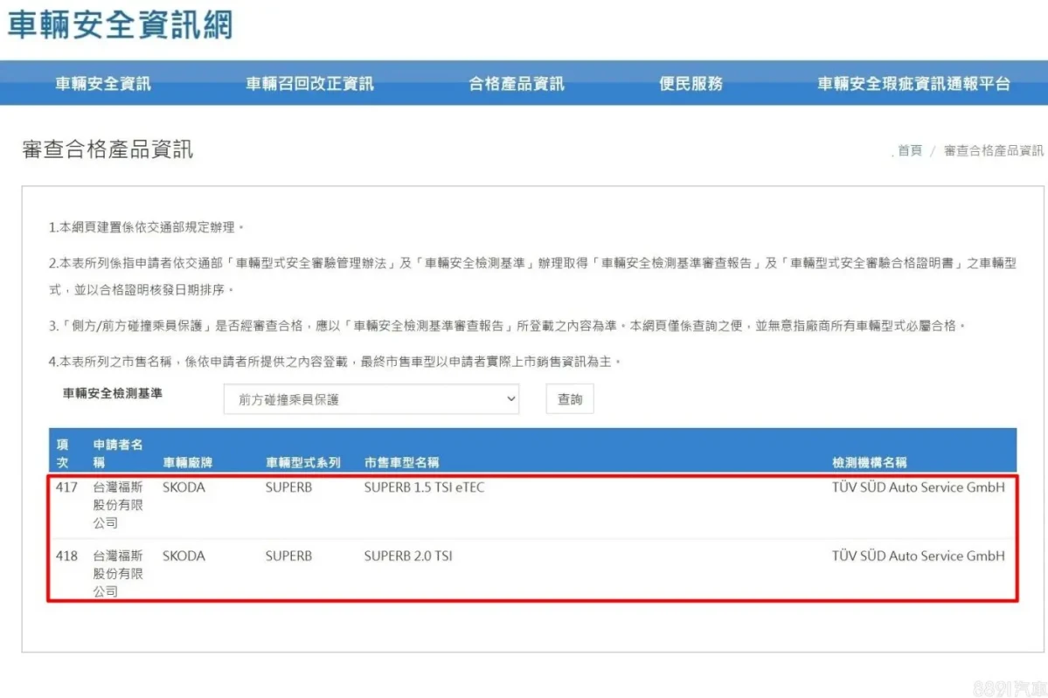This screenshot has height=698, width=1048.
Task: Select row number 418
Action: pos(66,556)
